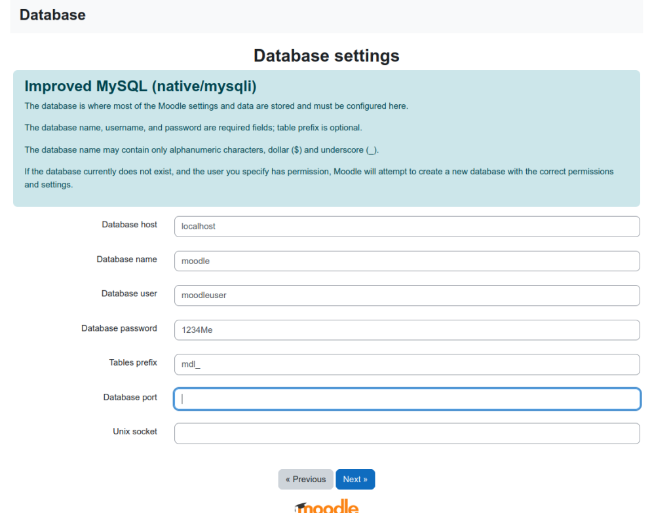The image size is (671, 513).
Task: Click the Moodle logo at page bottom
Action: click(326, 506)
